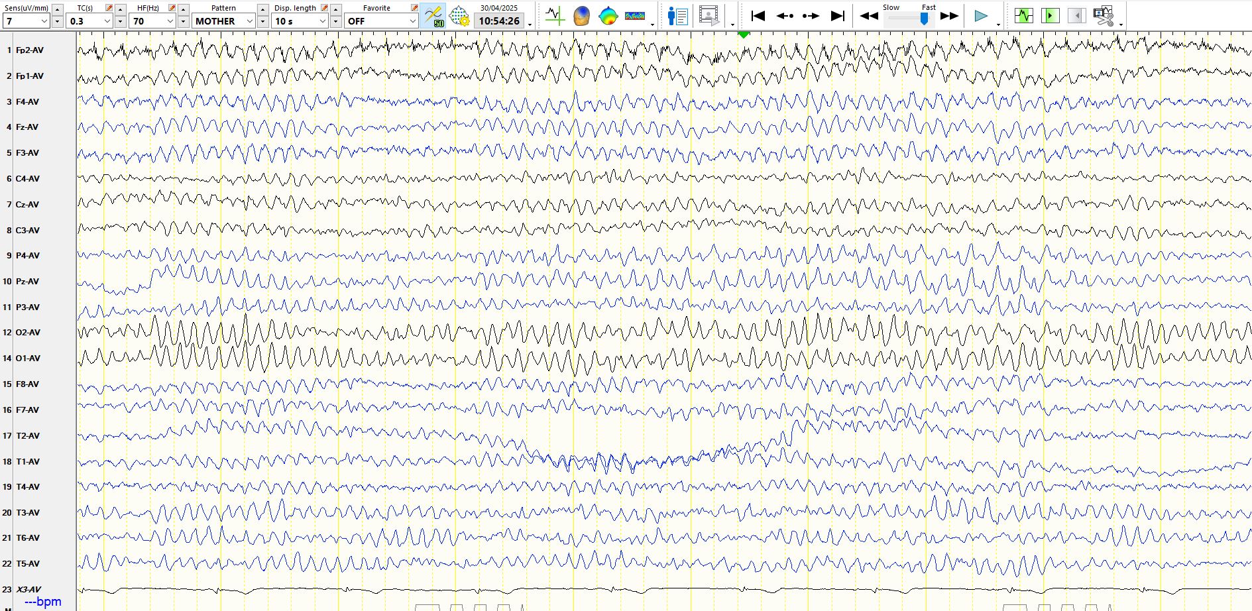
Task: Open the Pattern dropdown showing MOTHER
Action: [249, 21]
